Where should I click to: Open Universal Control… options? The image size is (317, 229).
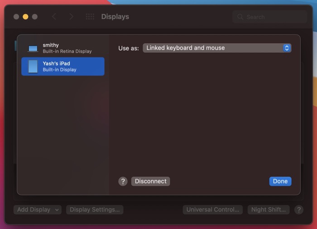[x=213, y=210]
